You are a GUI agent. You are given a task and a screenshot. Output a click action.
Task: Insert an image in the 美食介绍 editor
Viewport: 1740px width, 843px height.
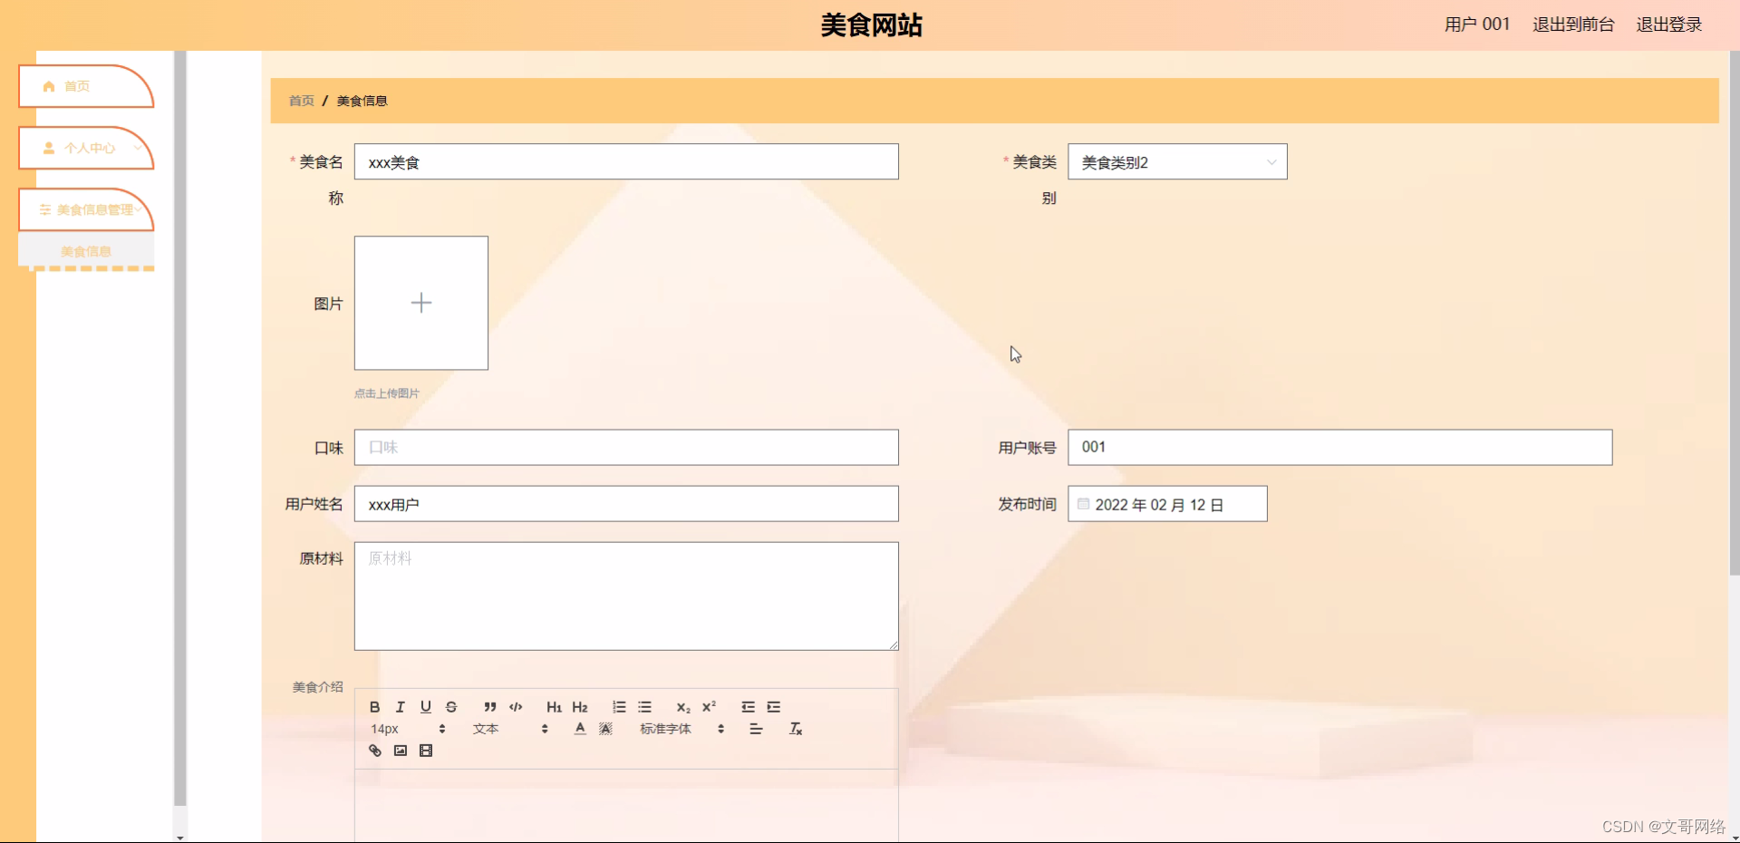[x=400, y=751]
